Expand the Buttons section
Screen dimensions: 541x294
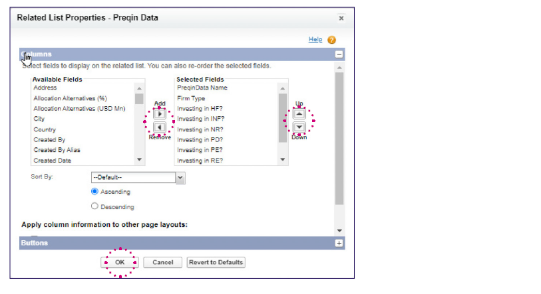point(339,243)
